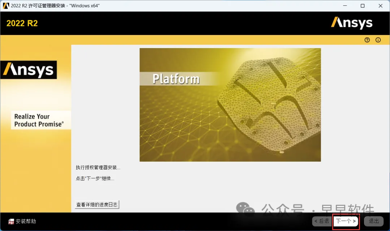Close the installer window
Image resolution: width=390 pixels, height=231 pixels.
(x=380, y=6)
